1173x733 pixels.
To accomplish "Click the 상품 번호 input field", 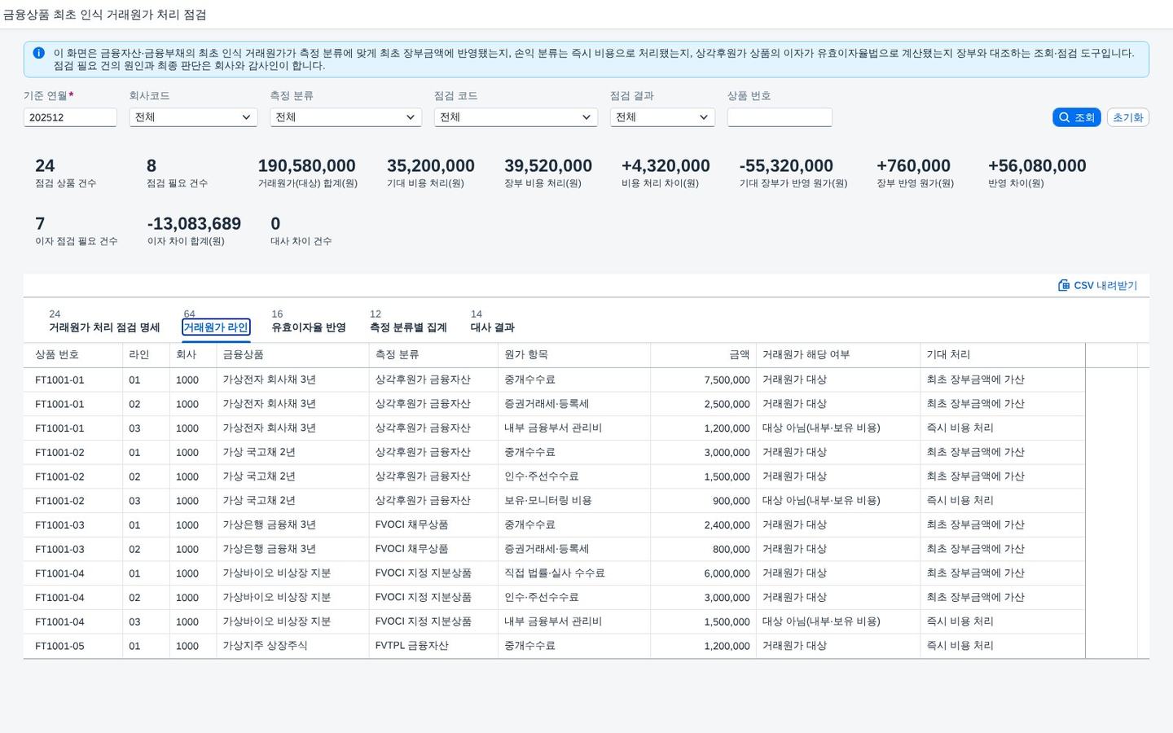I will pyautogui.click(x=780, y=117).
